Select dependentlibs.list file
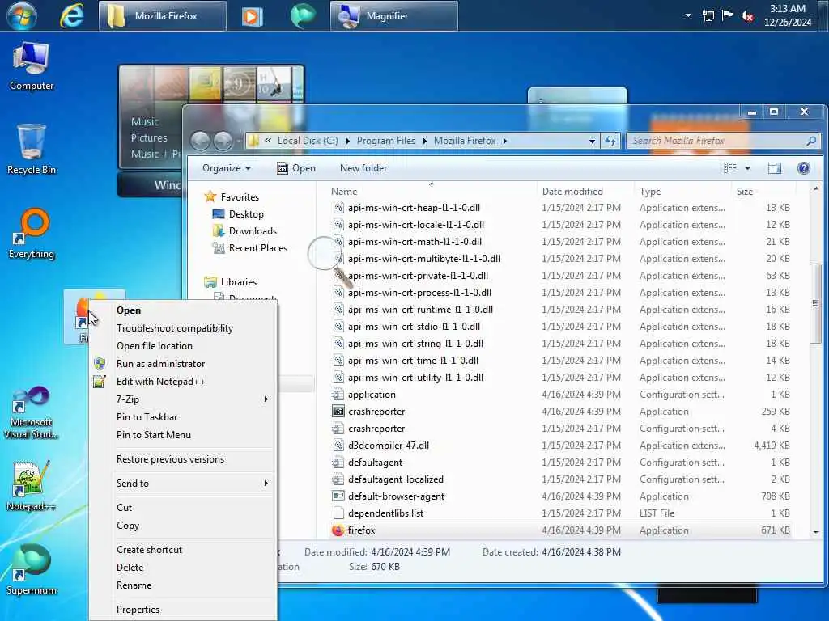 (563, 513)
